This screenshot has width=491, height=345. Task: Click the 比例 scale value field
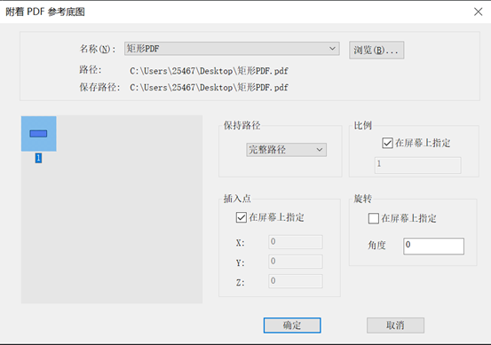[x=417, y=165]
